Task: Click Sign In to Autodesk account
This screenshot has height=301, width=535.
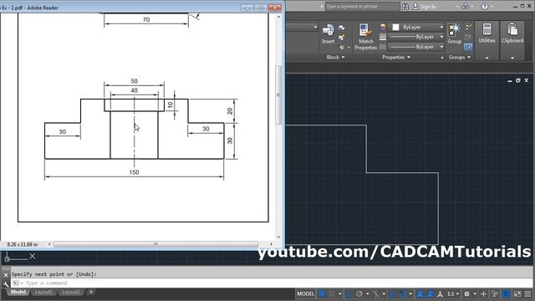Action: click(x=424, y=7)
